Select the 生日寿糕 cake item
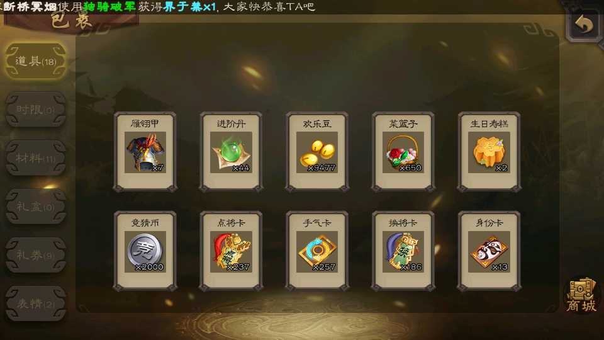 [489, 152]
